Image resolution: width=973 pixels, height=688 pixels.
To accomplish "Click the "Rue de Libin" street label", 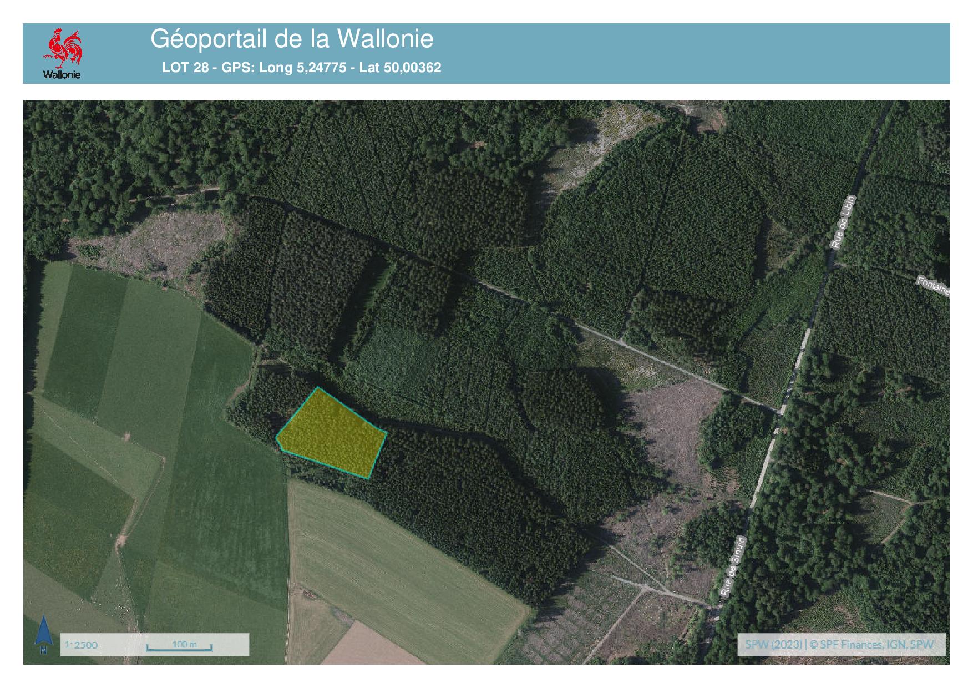I will click(x=843, y=222).
